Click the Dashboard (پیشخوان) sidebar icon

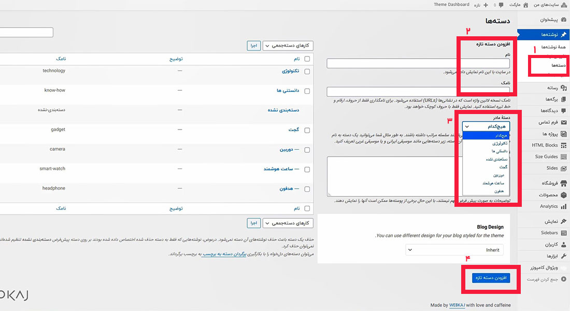pos(563,20)
